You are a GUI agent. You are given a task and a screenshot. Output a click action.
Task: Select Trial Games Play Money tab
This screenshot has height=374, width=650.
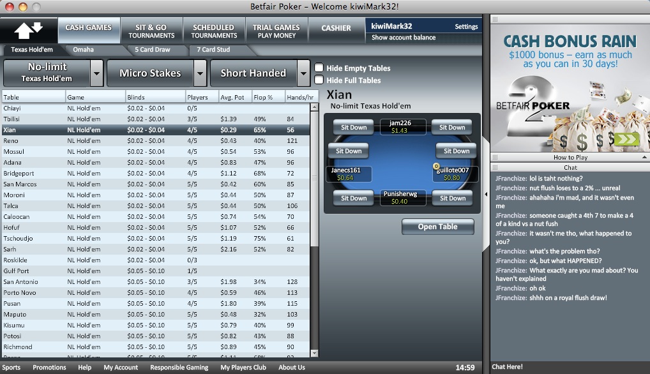pyautogui.click(x=276, y=31)
